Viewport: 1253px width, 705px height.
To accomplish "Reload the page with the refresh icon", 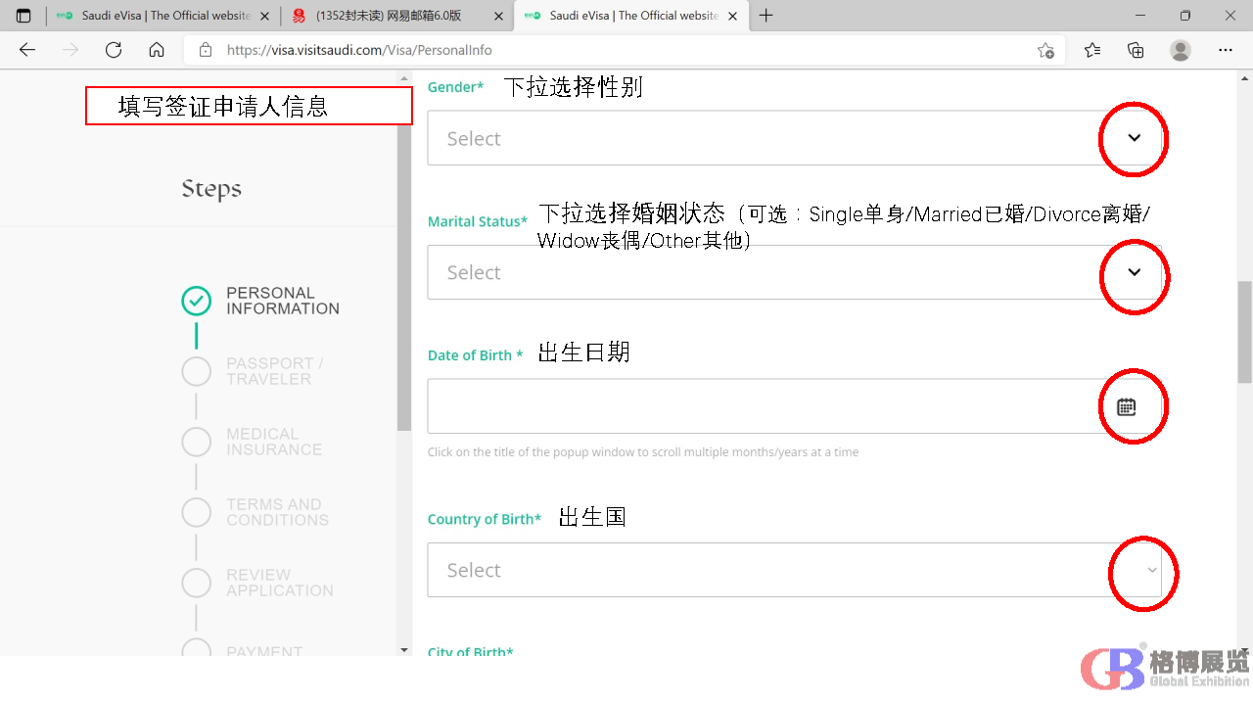I will click(114, 50).
